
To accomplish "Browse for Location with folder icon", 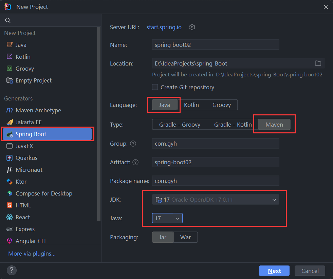I will [x=318, y=63].
